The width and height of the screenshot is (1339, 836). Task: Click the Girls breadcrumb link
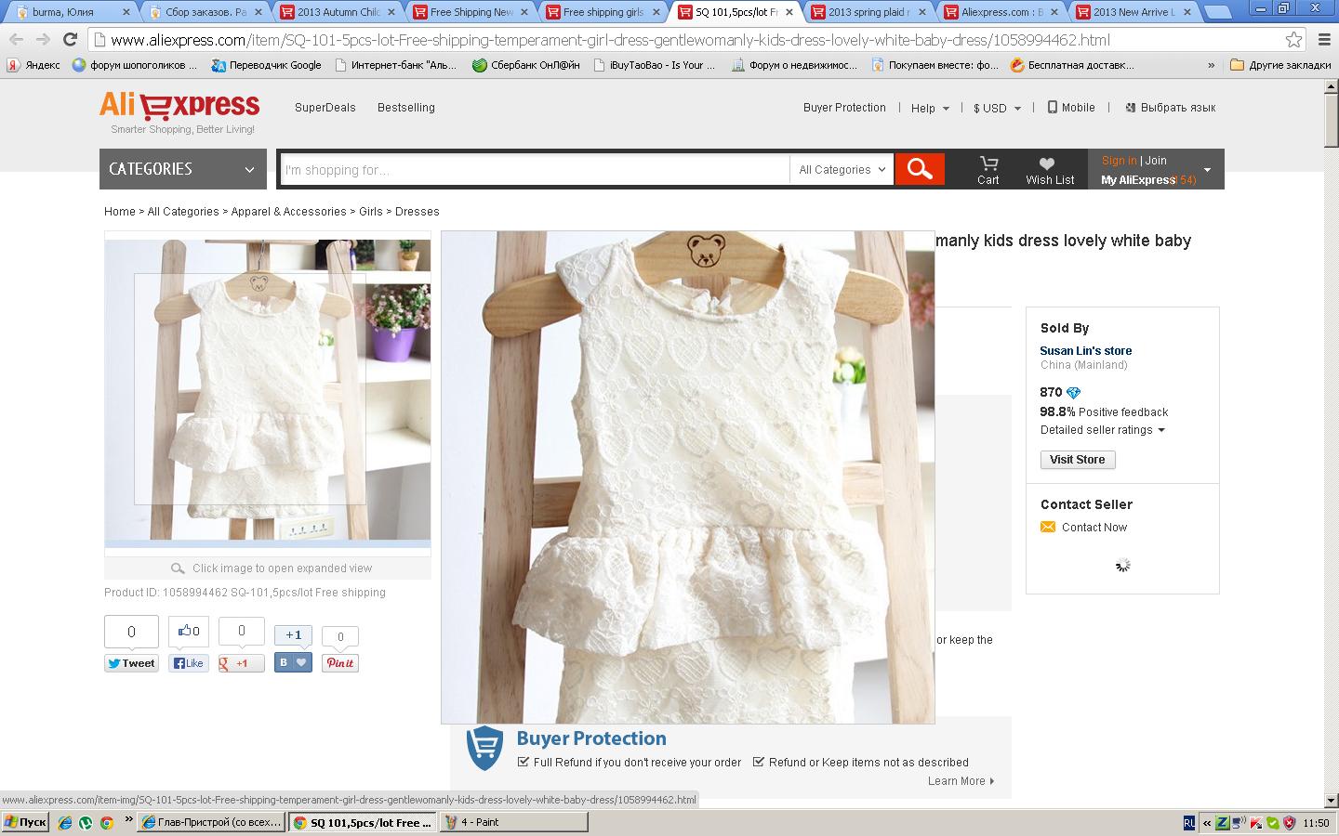(x=371, y=212)
